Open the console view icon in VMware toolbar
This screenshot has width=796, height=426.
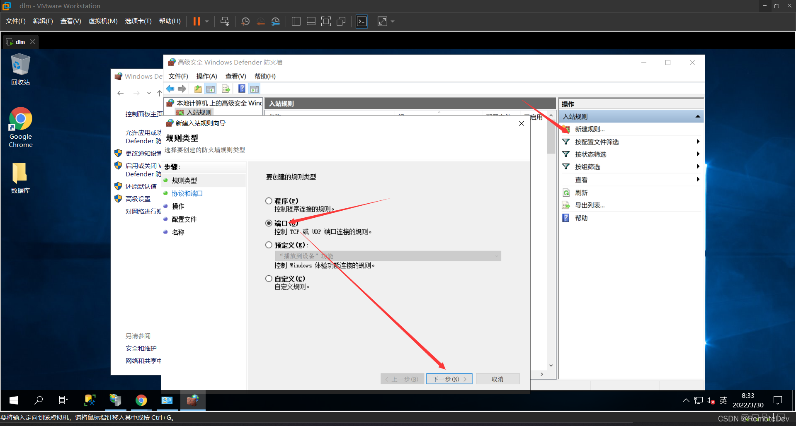pyautogui.click(x=362, y=21)
